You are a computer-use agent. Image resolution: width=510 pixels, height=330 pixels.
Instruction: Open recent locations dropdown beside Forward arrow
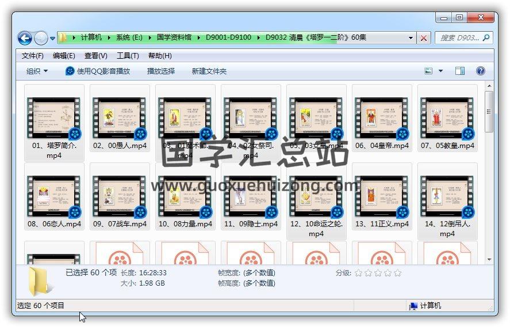52,39
